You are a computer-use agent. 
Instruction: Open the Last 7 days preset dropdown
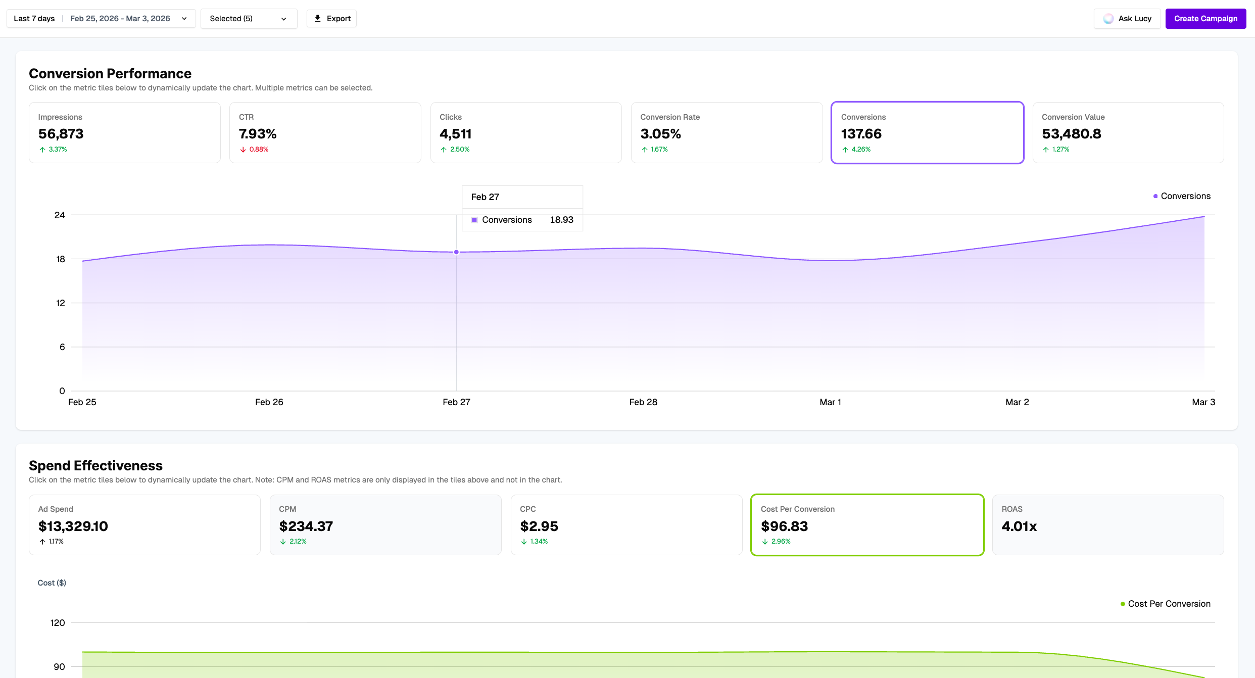(33, 18)
